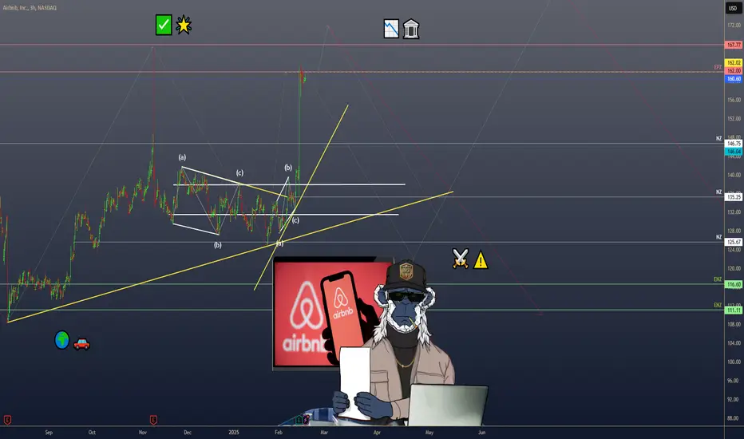744x439 pixels.
Task: Click the 116.60 green price label
Action: pyautogui.click(x=734, y=284)
